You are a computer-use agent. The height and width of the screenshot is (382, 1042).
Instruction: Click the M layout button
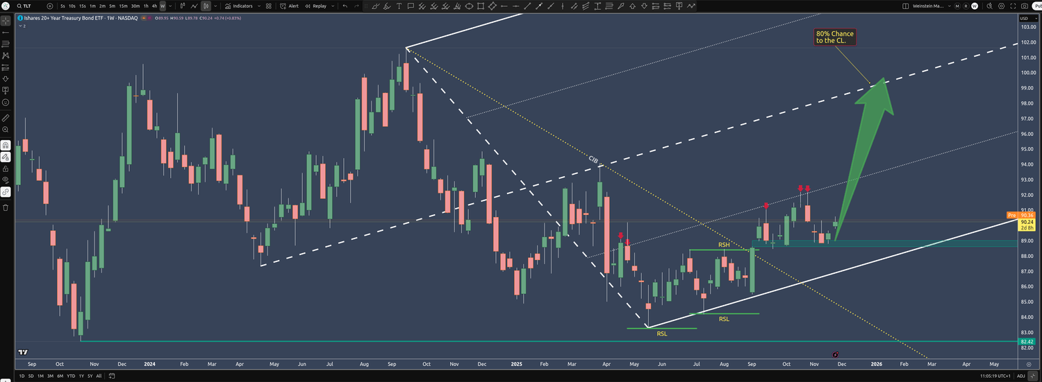click(957, 6)
